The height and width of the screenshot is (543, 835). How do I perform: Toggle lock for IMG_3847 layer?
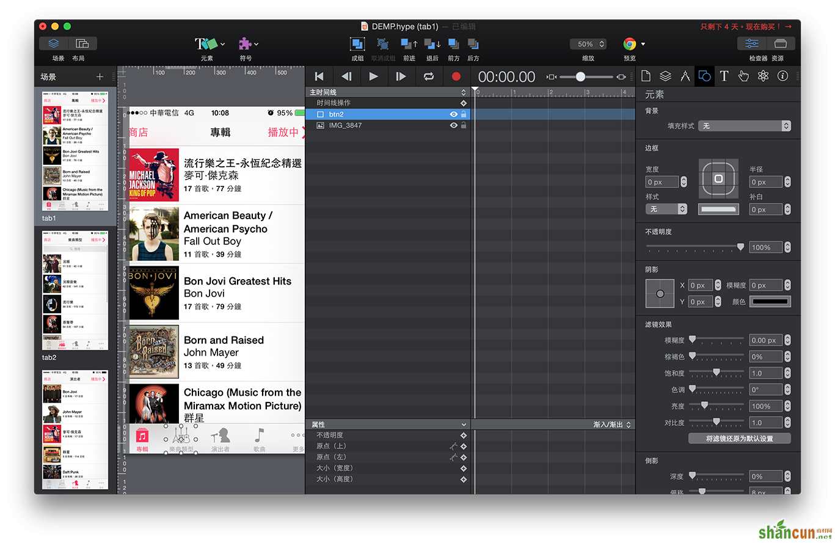pos(464,125)
